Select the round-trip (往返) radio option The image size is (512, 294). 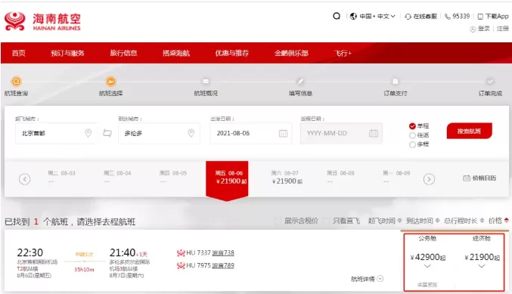(x=412, y=135)
